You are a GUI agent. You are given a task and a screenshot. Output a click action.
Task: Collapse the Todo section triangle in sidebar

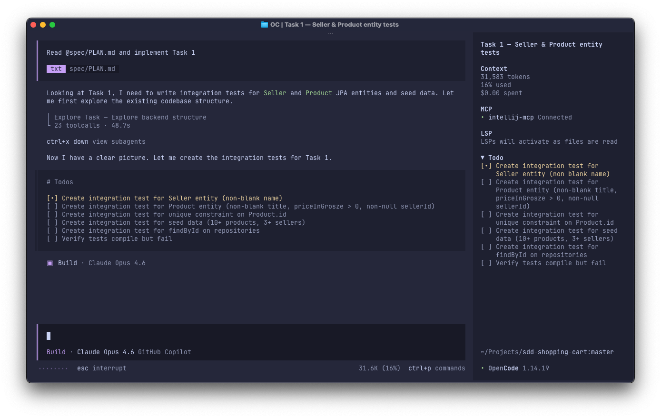[x=483, y=158]
